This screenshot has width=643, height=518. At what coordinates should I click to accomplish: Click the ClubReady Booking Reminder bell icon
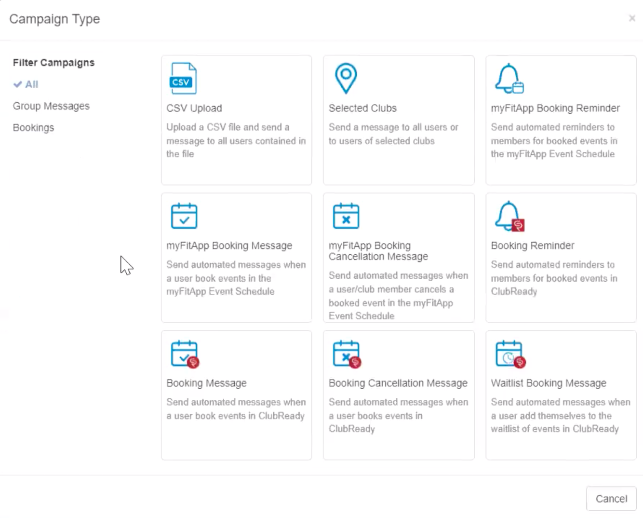click(509, 217)
